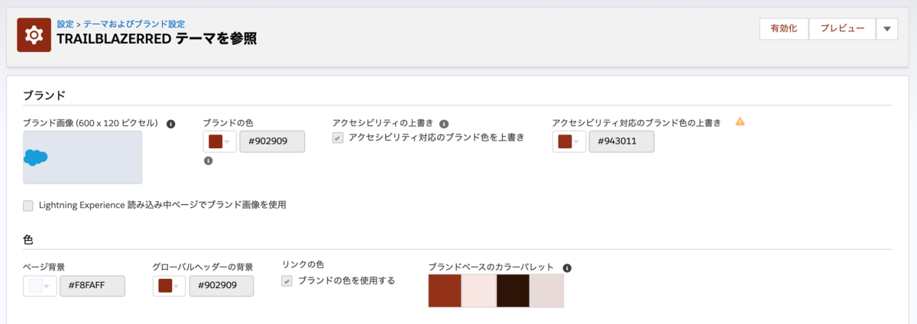Click the リンクの色 label
917x324 pixels.
click(303, 264)
